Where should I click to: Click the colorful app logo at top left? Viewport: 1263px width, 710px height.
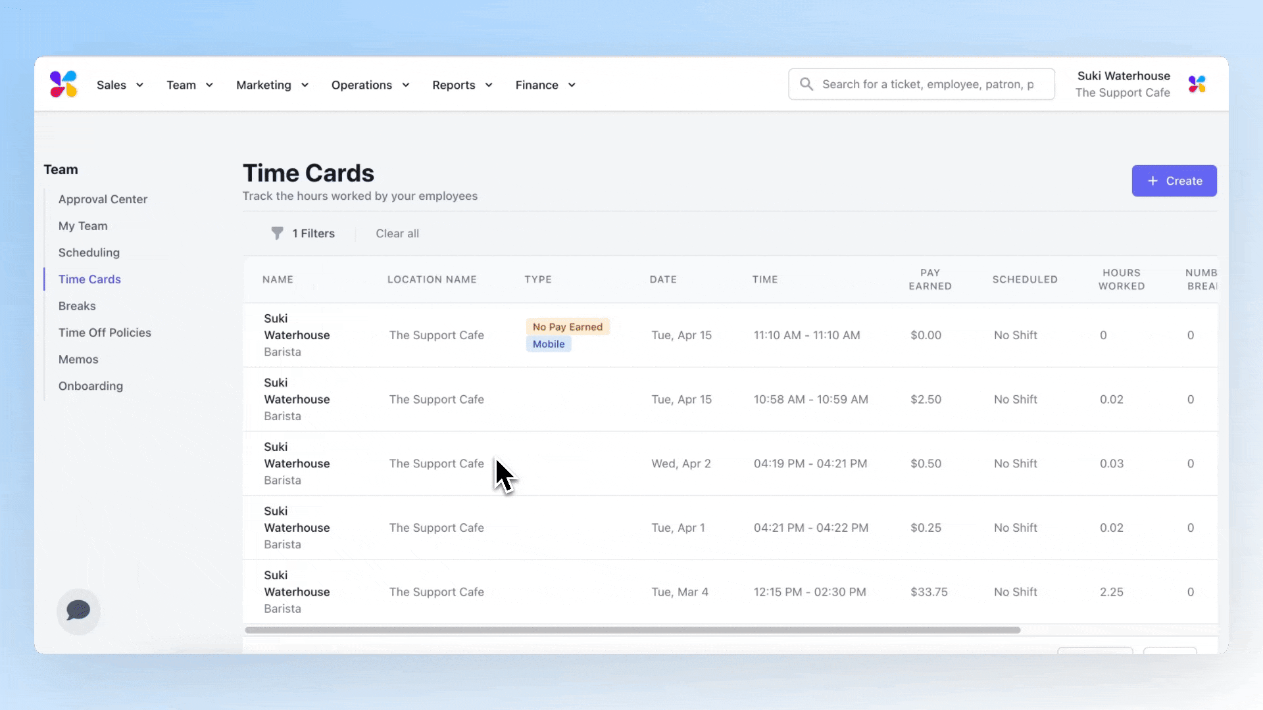coord(63,84)
